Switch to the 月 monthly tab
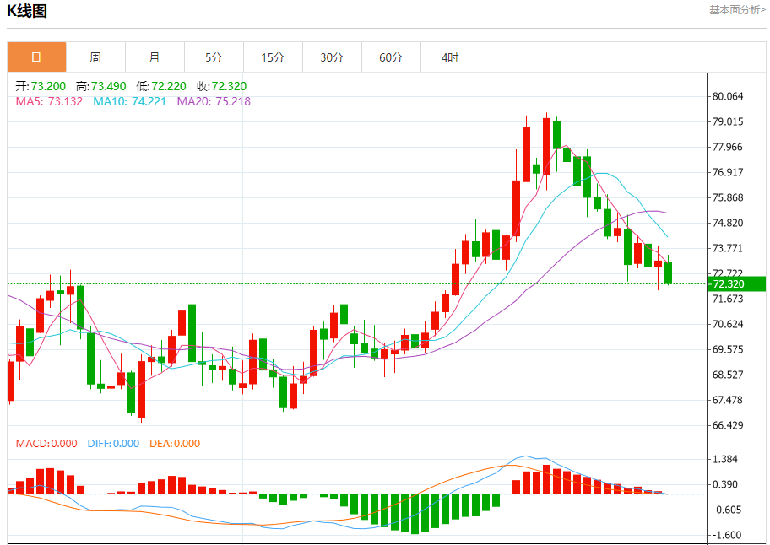 (155, 57)
